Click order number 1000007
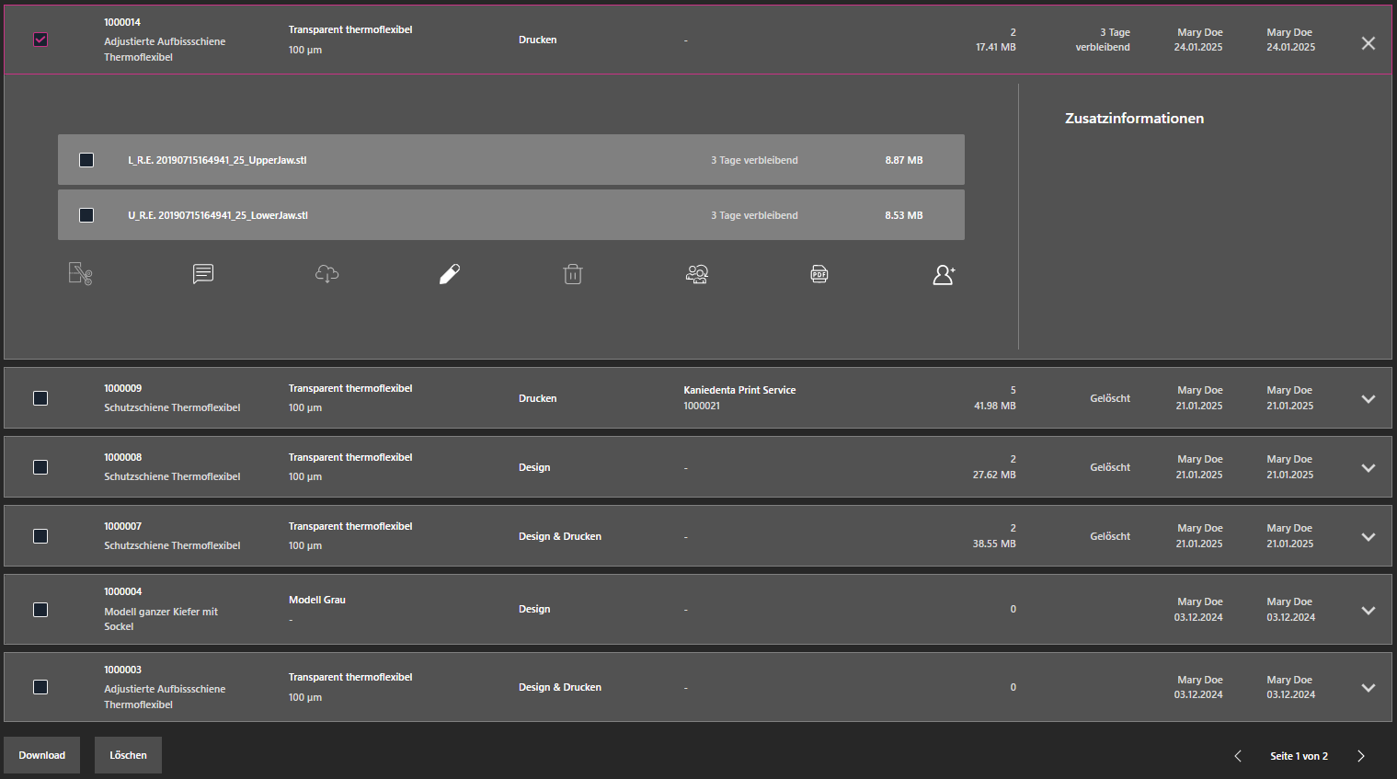Viewport: 1397px width, 779px height. 122,526
